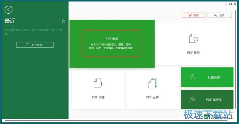Select the no-recent-files hint text

click(34, 32)
